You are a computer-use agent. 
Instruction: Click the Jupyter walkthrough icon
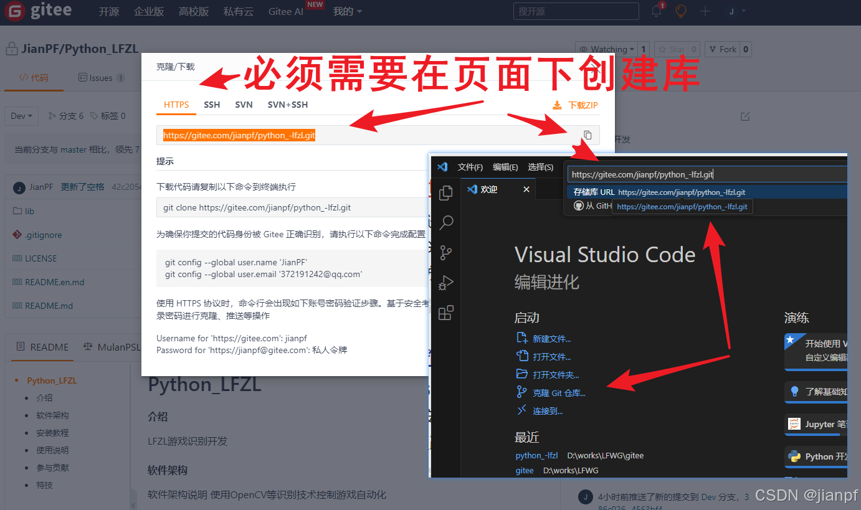[794, 424]
